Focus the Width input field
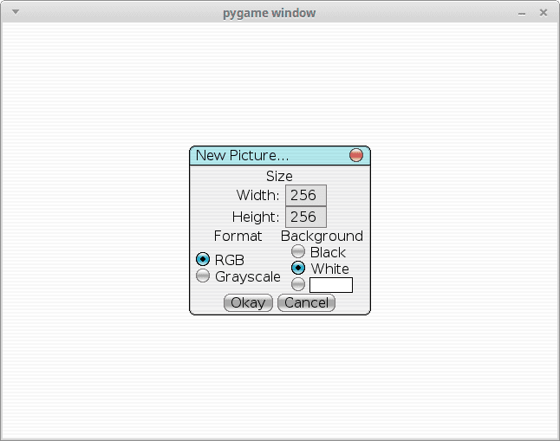This screenshot has height=441, width=560. point(306,195)
